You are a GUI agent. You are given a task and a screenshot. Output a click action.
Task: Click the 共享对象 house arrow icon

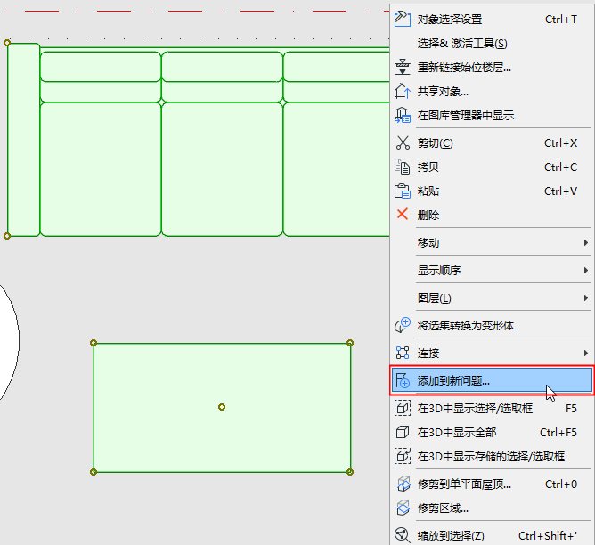(403, 91)
